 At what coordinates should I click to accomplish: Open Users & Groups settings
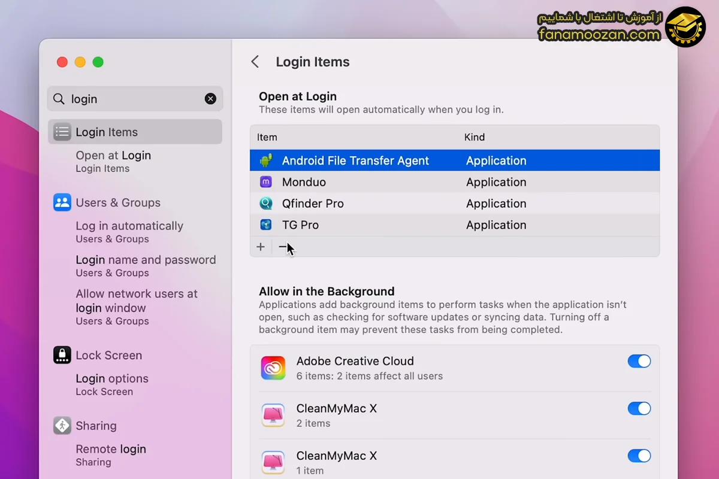click(x=118, y=202)
